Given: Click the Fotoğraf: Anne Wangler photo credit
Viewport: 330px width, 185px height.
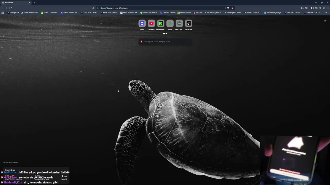Looking at the screenshot, I should click(11, 162).
